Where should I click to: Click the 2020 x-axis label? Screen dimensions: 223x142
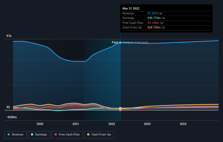pos(40,124)
